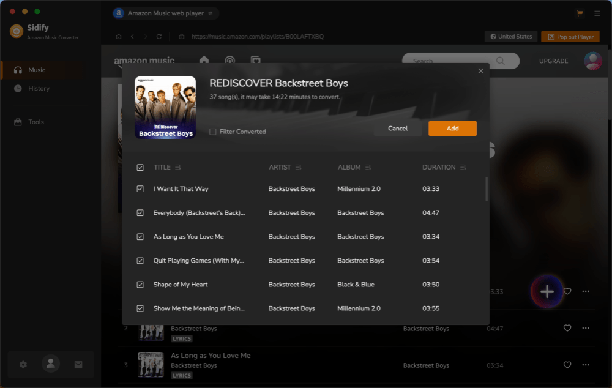The image size is (612, 388).
Task: Uncheck Everybody (Backstreet's Back)
Action: [140, 213]
